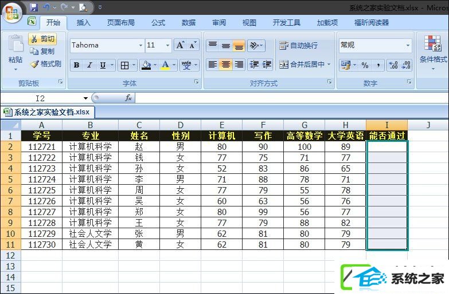Click into the Tahoma font name box
This screenshot has width=449, height=294.
pyautogui.click(x=103, y=45)
